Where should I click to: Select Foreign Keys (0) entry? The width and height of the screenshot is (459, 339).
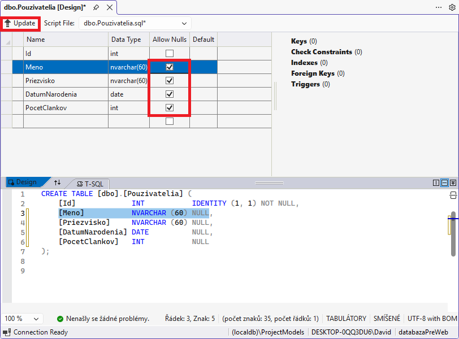[318, 73]
